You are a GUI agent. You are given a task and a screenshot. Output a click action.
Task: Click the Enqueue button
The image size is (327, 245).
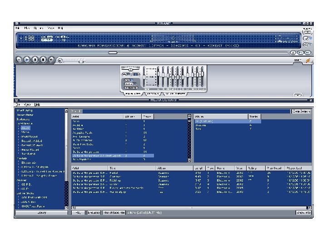pos(94,212)
